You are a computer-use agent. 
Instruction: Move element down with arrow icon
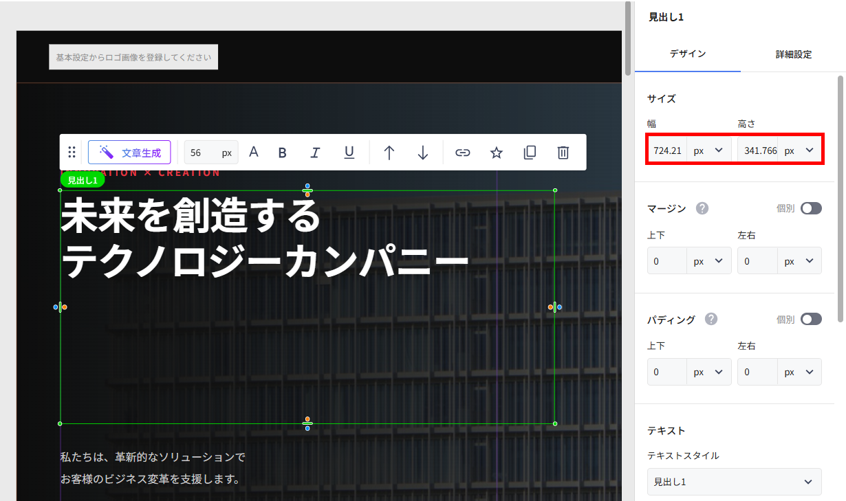click(423, 153)
